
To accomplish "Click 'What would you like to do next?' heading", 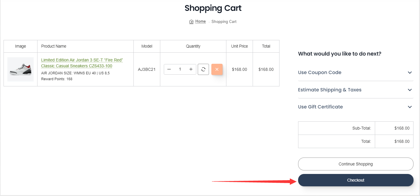I will [x=340, y=54].
